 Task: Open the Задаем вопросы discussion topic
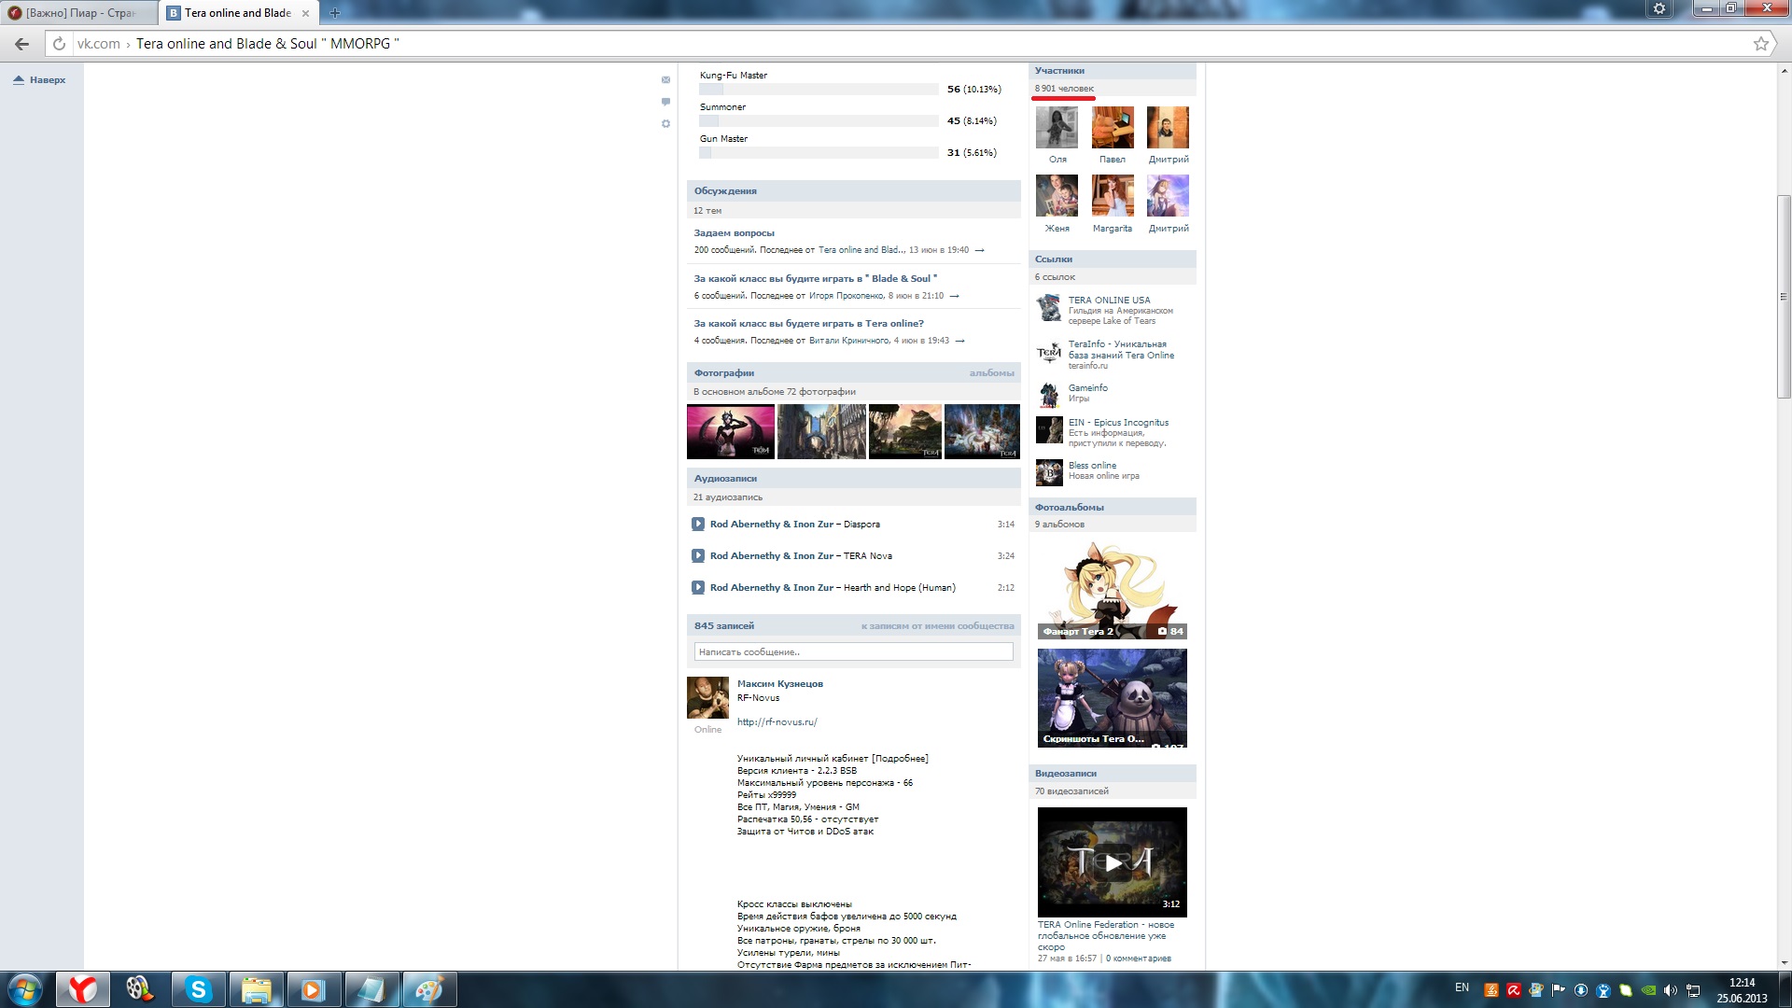(x=734, y=233)
